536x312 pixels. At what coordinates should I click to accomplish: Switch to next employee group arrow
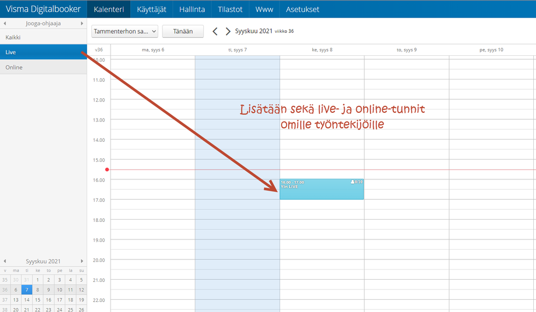pyautogui.click(x=82, y=23)
